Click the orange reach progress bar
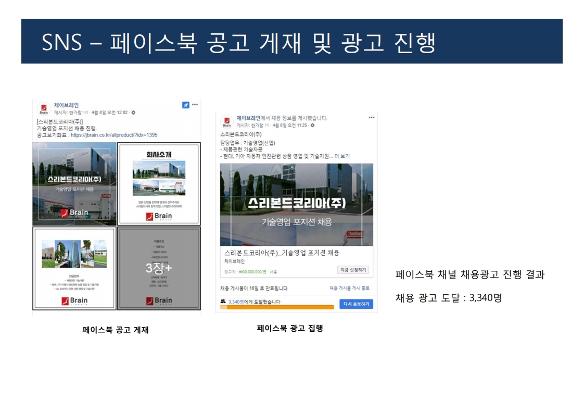 277,307
